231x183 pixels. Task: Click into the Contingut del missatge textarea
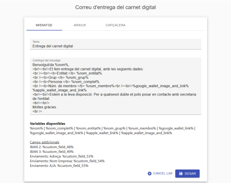(115, 86)
